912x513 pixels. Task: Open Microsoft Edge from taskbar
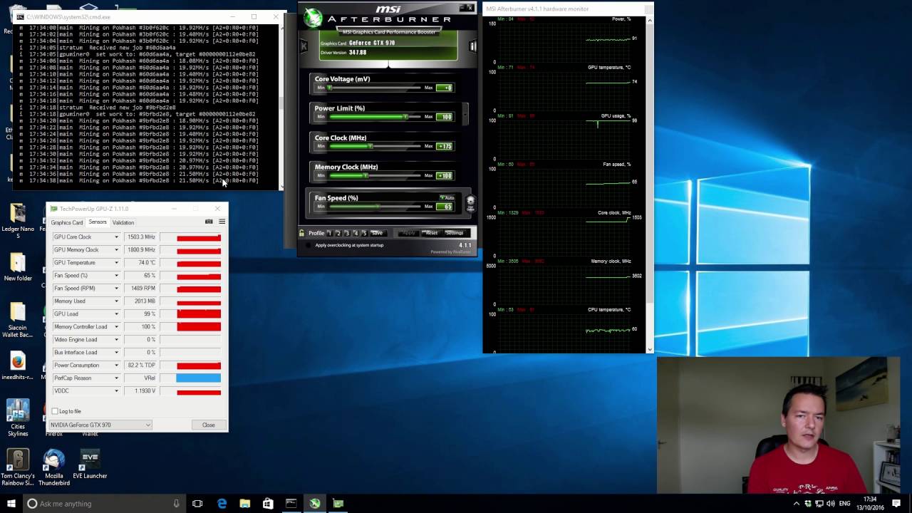pyautogui.click(x=222, y=504)
